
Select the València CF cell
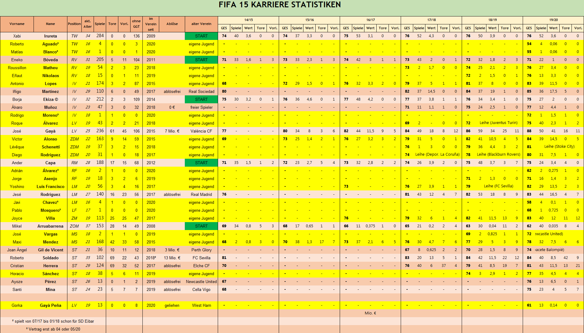201,131
